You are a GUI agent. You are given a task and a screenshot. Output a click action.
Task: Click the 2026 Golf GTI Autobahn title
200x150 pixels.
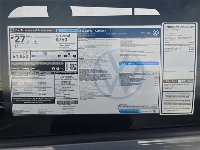(92, 31)
